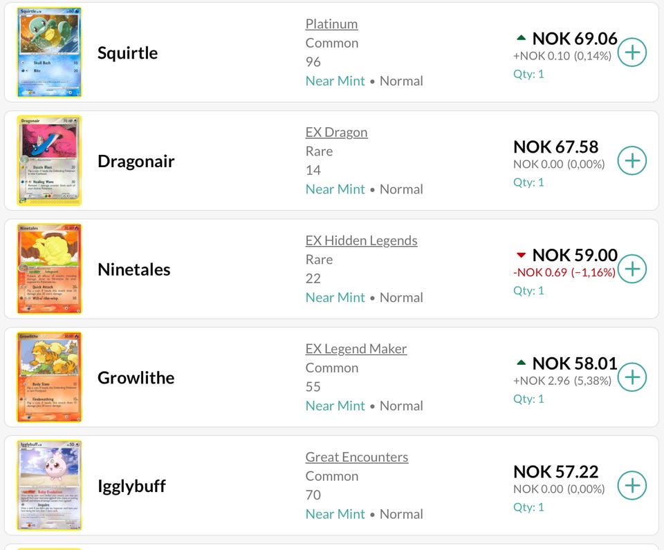
Task: Add Dragonair with the plus icon
Action: (x=631, y=161)
